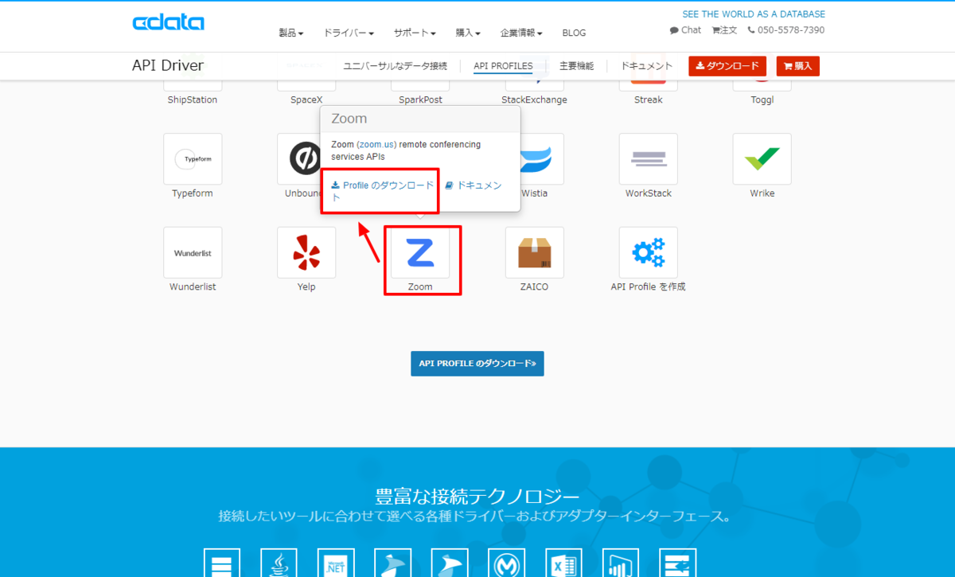Click the API Driver page title
955x577 pixels.
(168, 65)
